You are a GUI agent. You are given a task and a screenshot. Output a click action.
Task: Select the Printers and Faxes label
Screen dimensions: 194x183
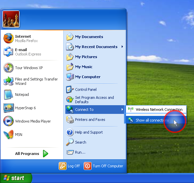(90, 120)
